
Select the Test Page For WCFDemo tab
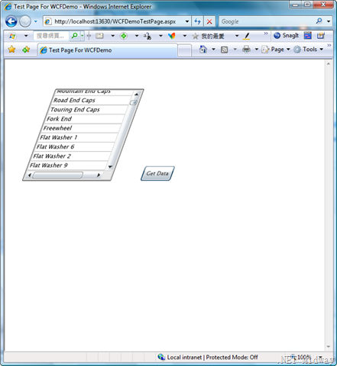[108, 50]
